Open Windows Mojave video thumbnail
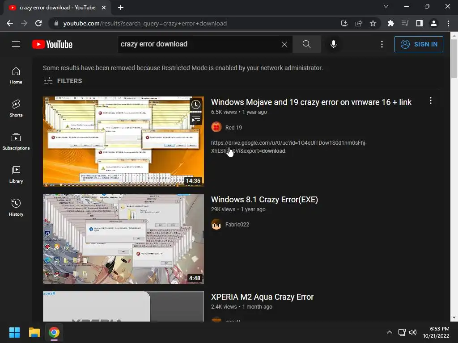 (x=123, y=141)
